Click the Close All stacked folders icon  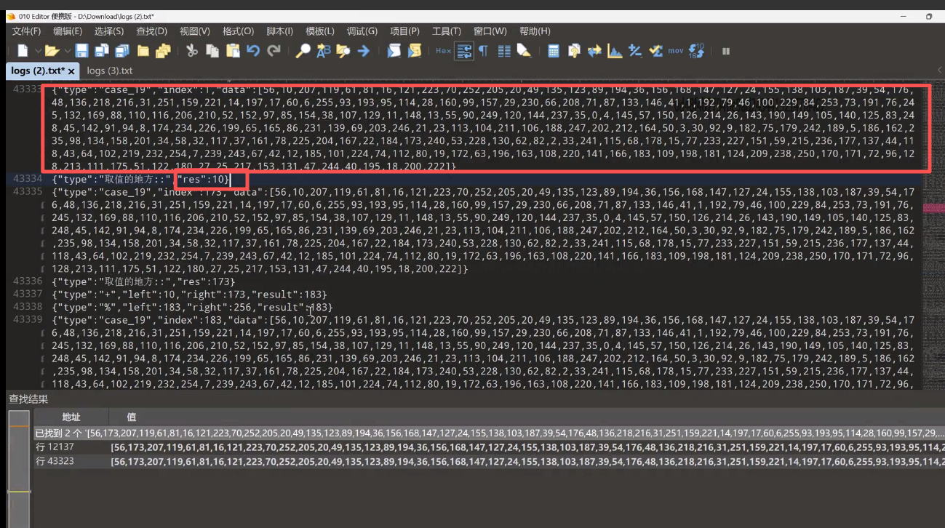coord(163,51)
